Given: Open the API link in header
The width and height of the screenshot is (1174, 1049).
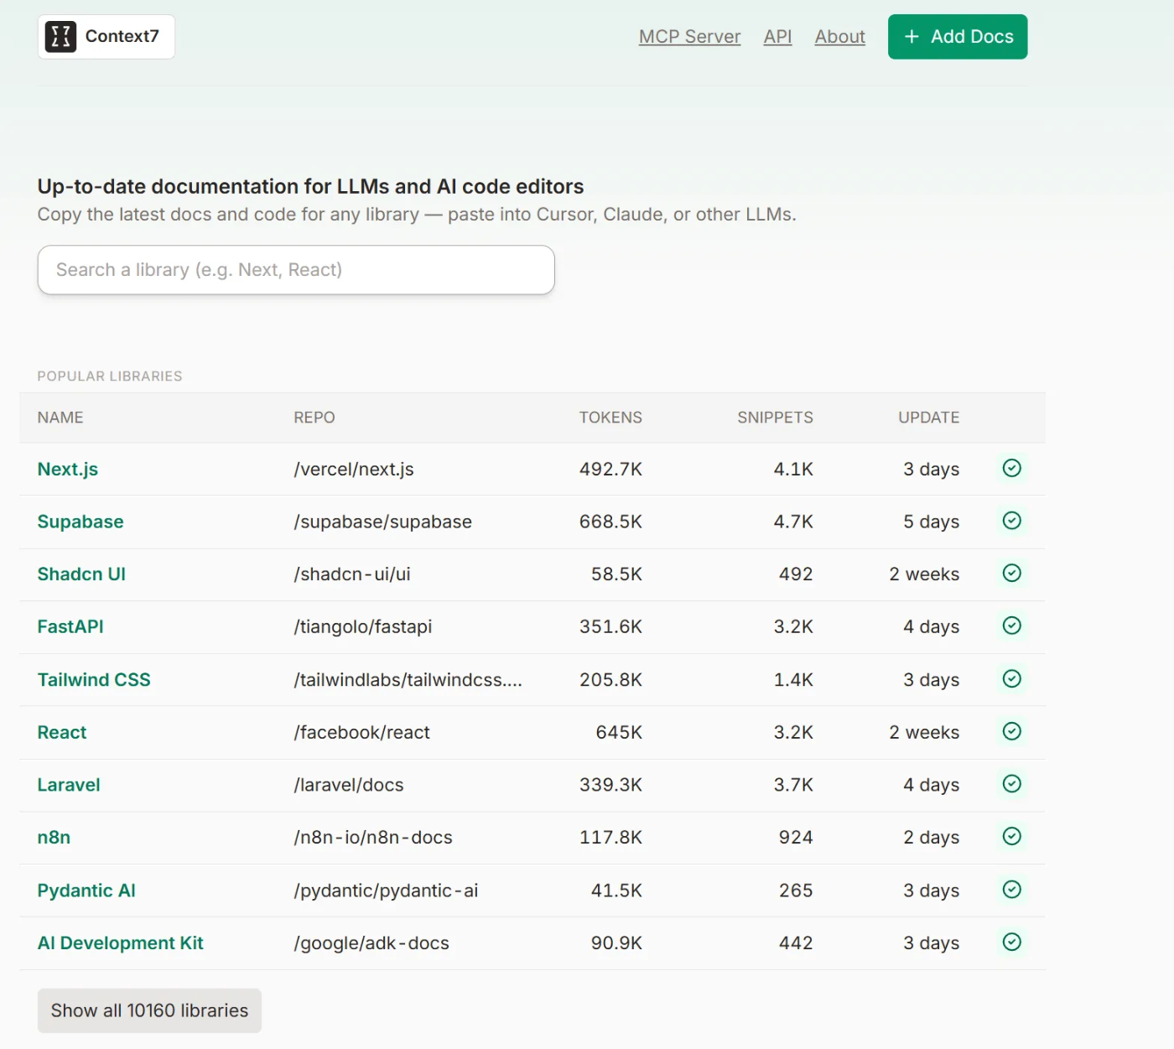Looking at the screenshot, I should point(777,37).
